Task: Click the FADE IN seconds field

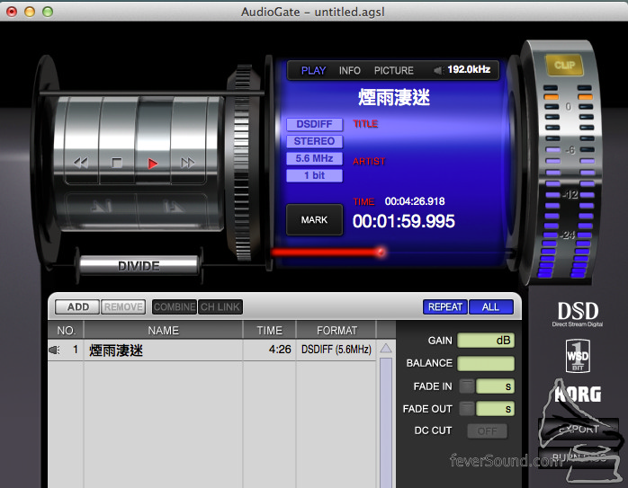Action: coord(495,386)
